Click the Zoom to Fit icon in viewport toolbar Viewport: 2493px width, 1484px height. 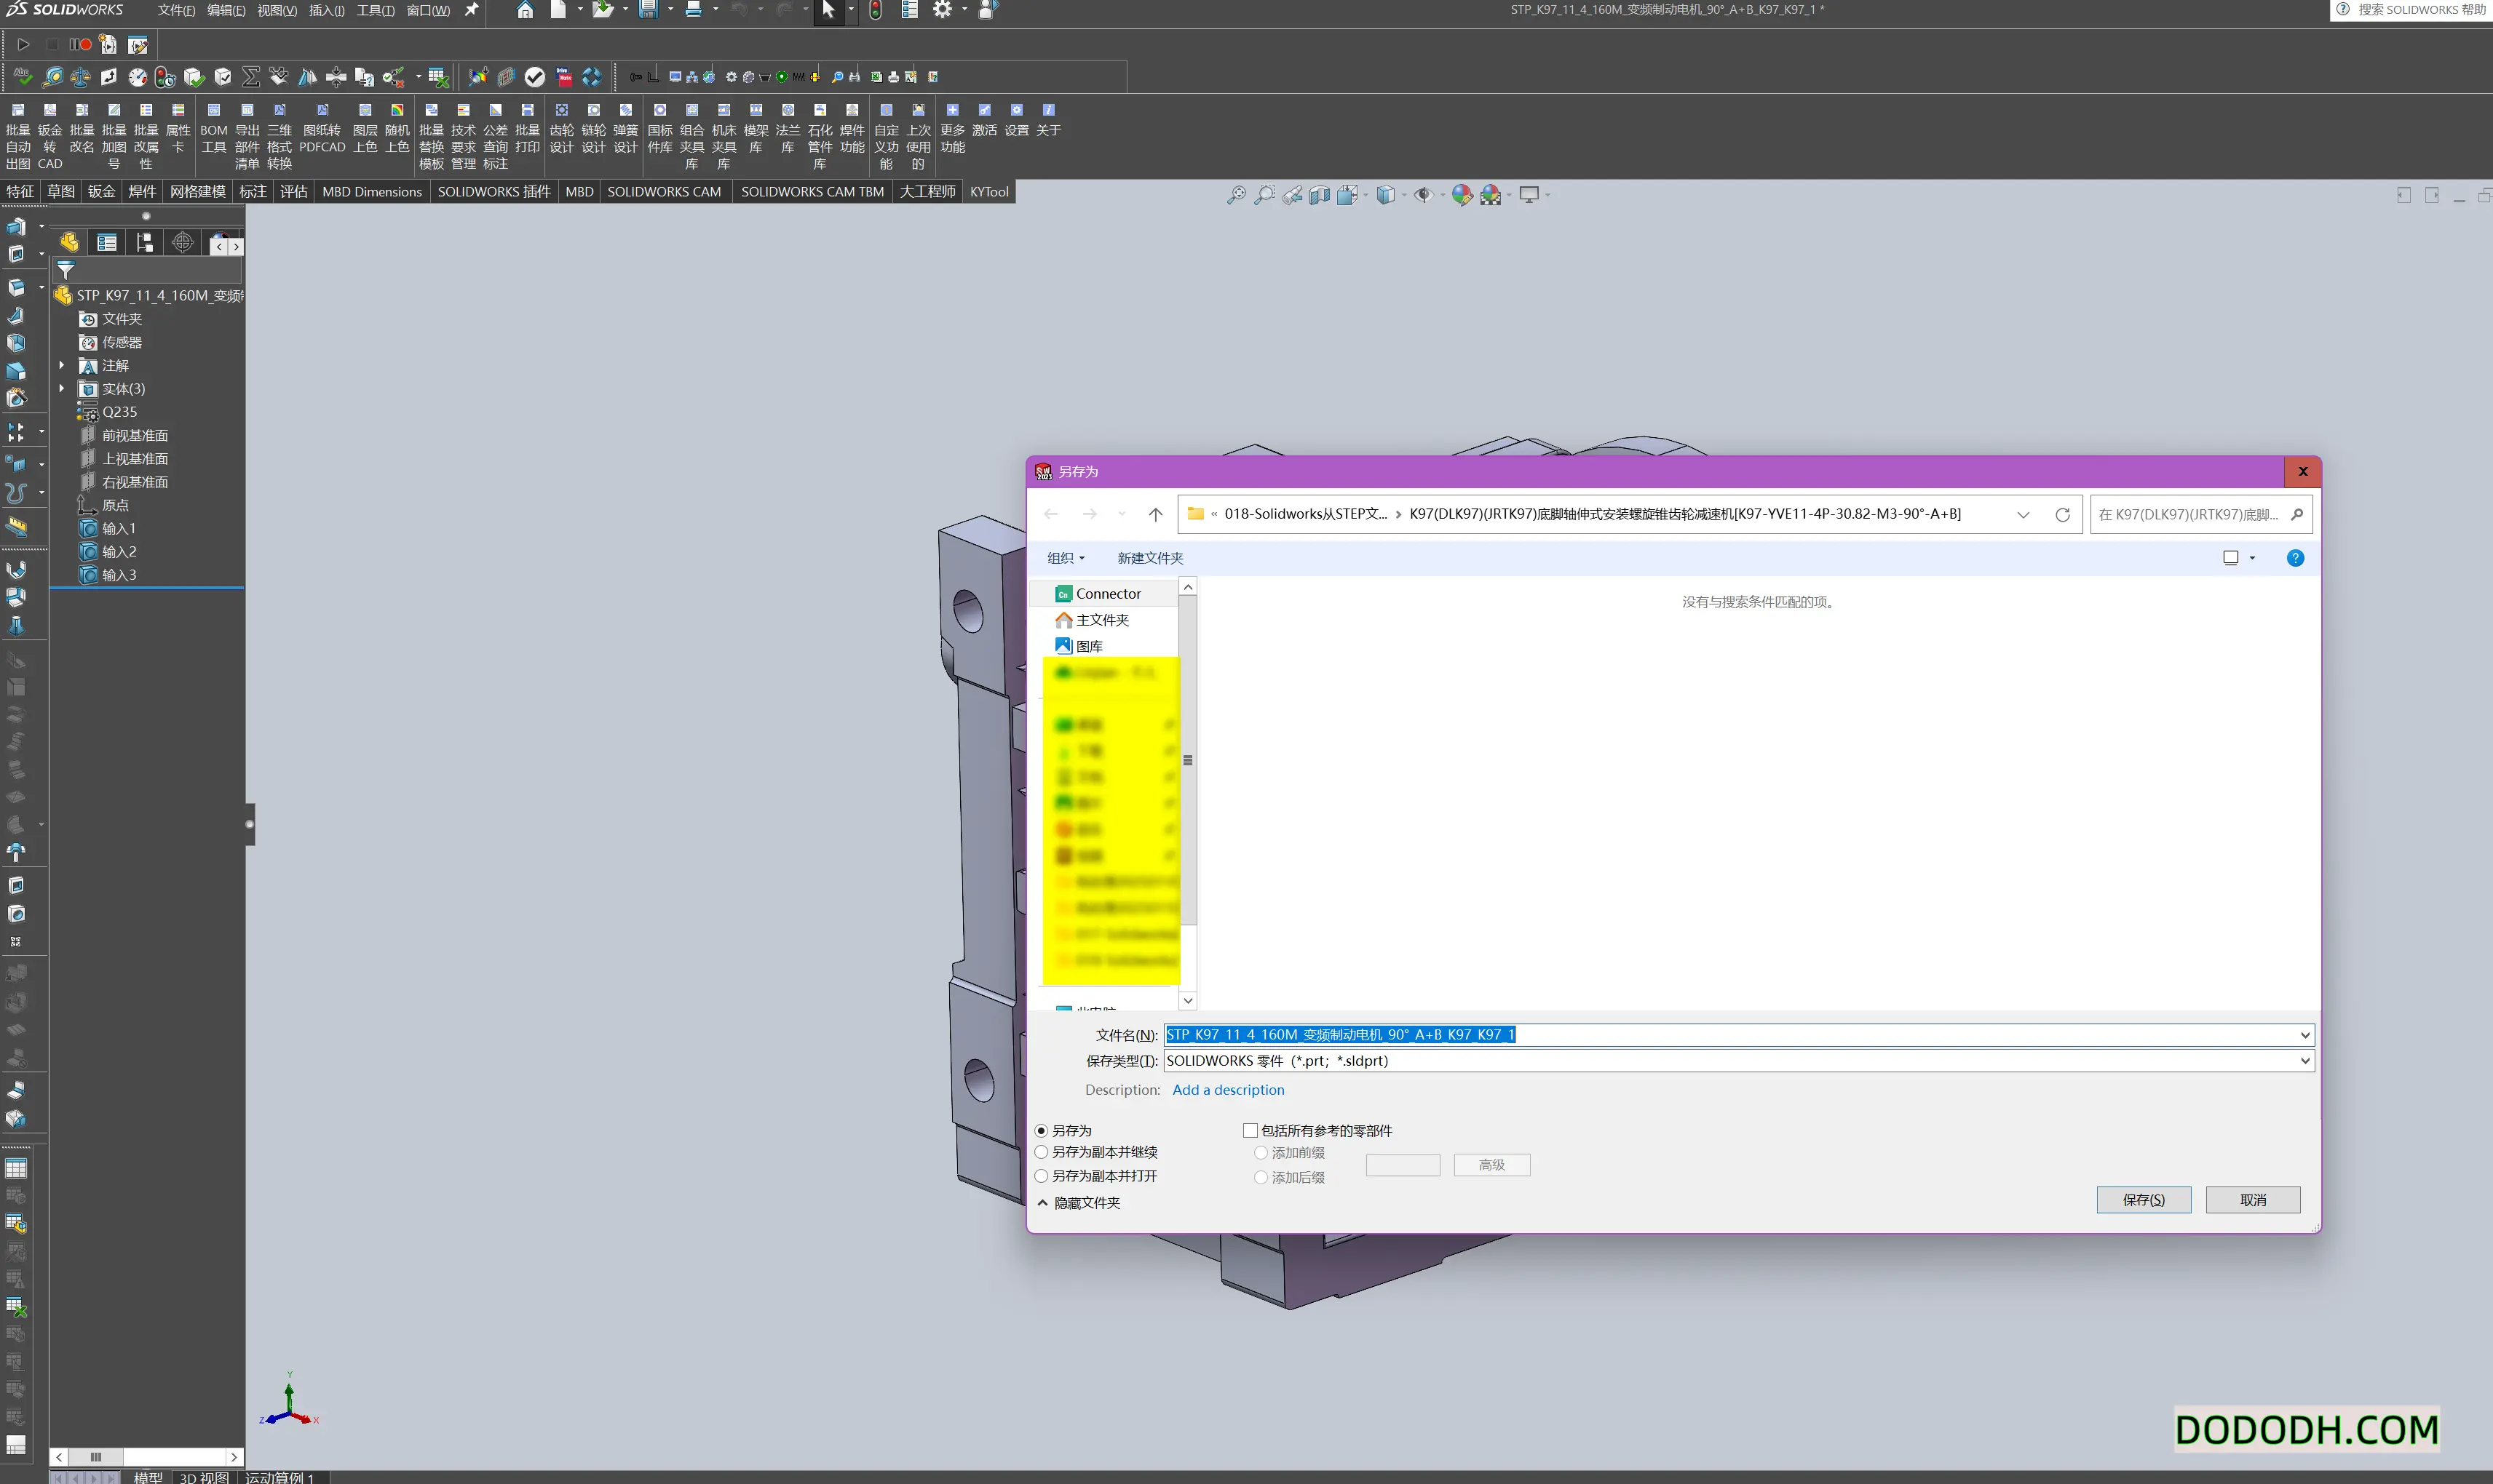tap(1237, 195)
